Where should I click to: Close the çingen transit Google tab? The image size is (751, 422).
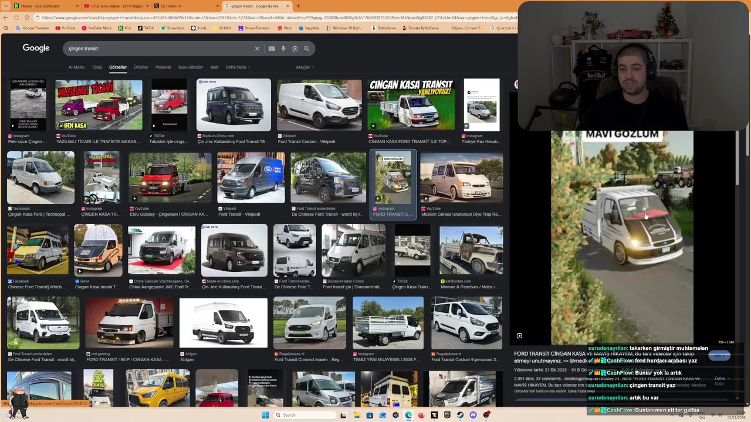[x=287, y=6]
